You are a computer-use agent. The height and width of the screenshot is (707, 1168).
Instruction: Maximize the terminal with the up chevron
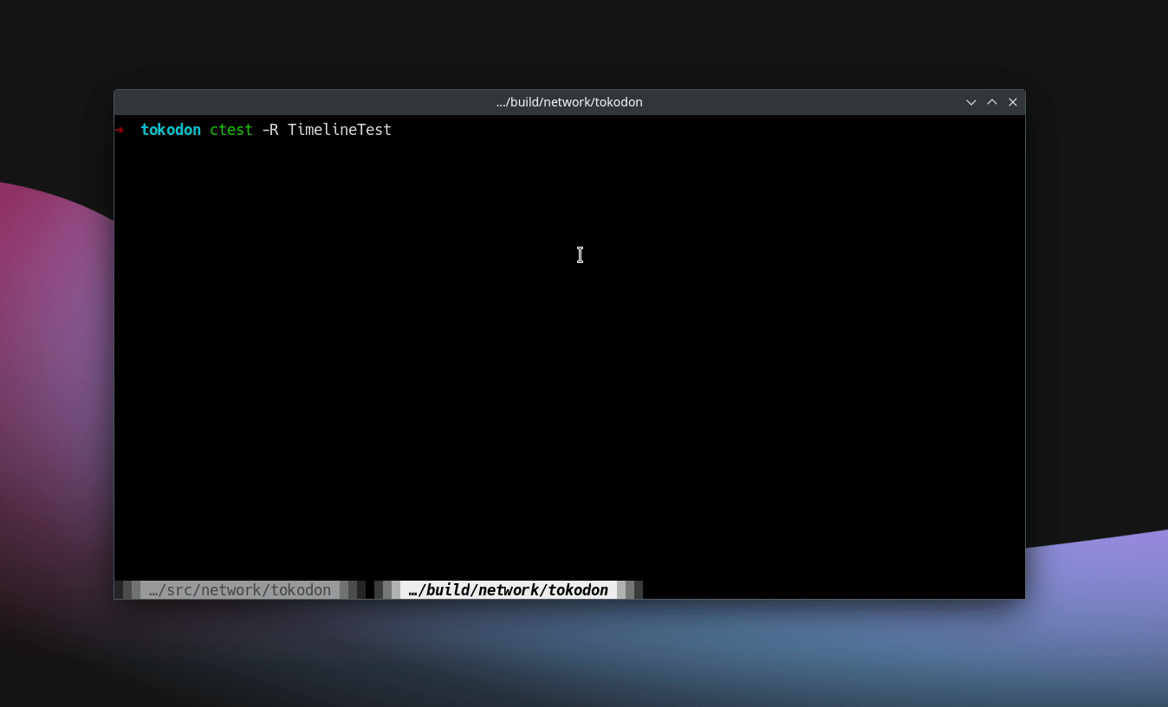pyautogui.click(x=992, y=102)
